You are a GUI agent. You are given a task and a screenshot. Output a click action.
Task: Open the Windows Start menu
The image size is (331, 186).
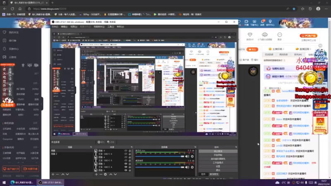[x=4, y=182]
